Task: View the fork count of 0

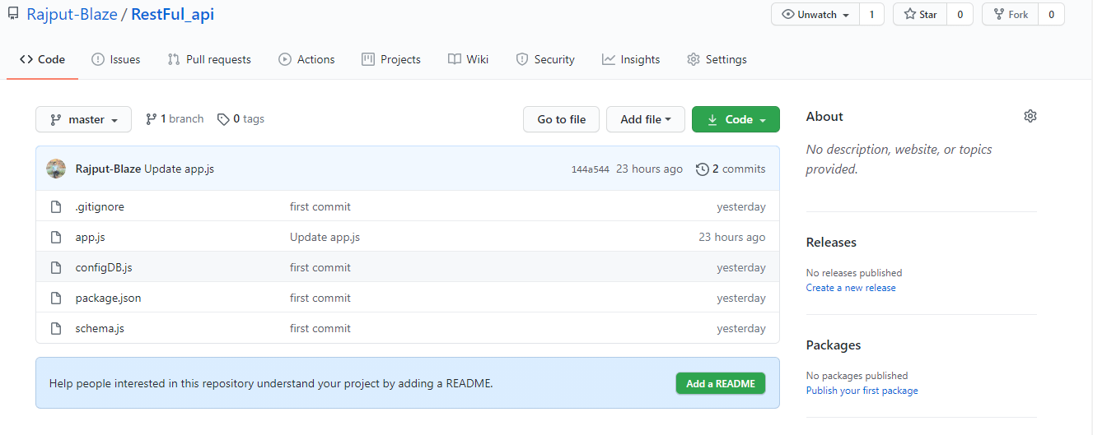Action: (x=1051, y=15)
